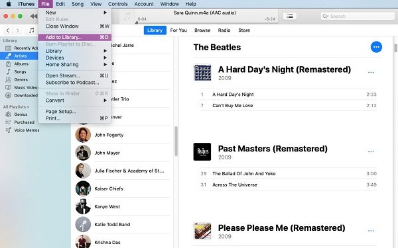Click into the Search field
The image size is (398, 248).
(x=358, y=16)
